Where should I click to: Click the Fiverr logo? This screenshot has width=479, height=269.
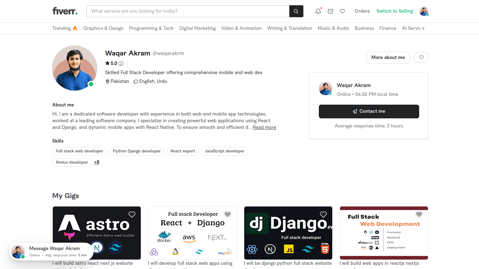[65, 11]
